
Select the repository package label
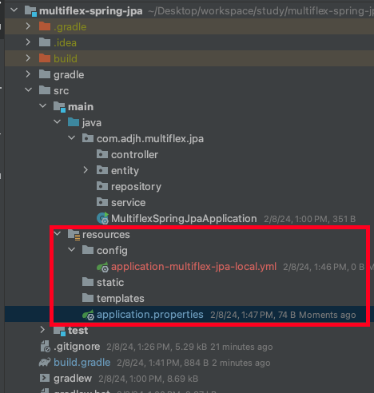(136, 187)
